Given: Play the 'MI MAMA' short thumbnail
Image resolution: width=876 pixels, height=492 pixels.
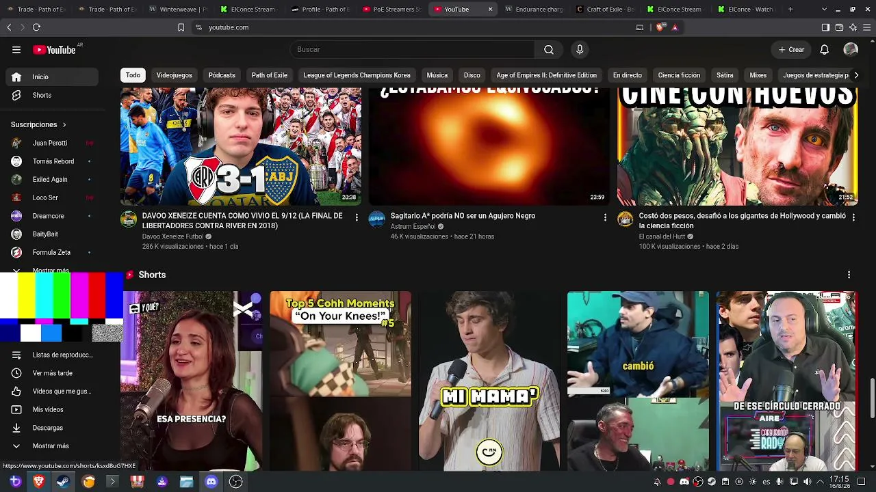Looking at the screenshot, I should [x=489, y=381].
